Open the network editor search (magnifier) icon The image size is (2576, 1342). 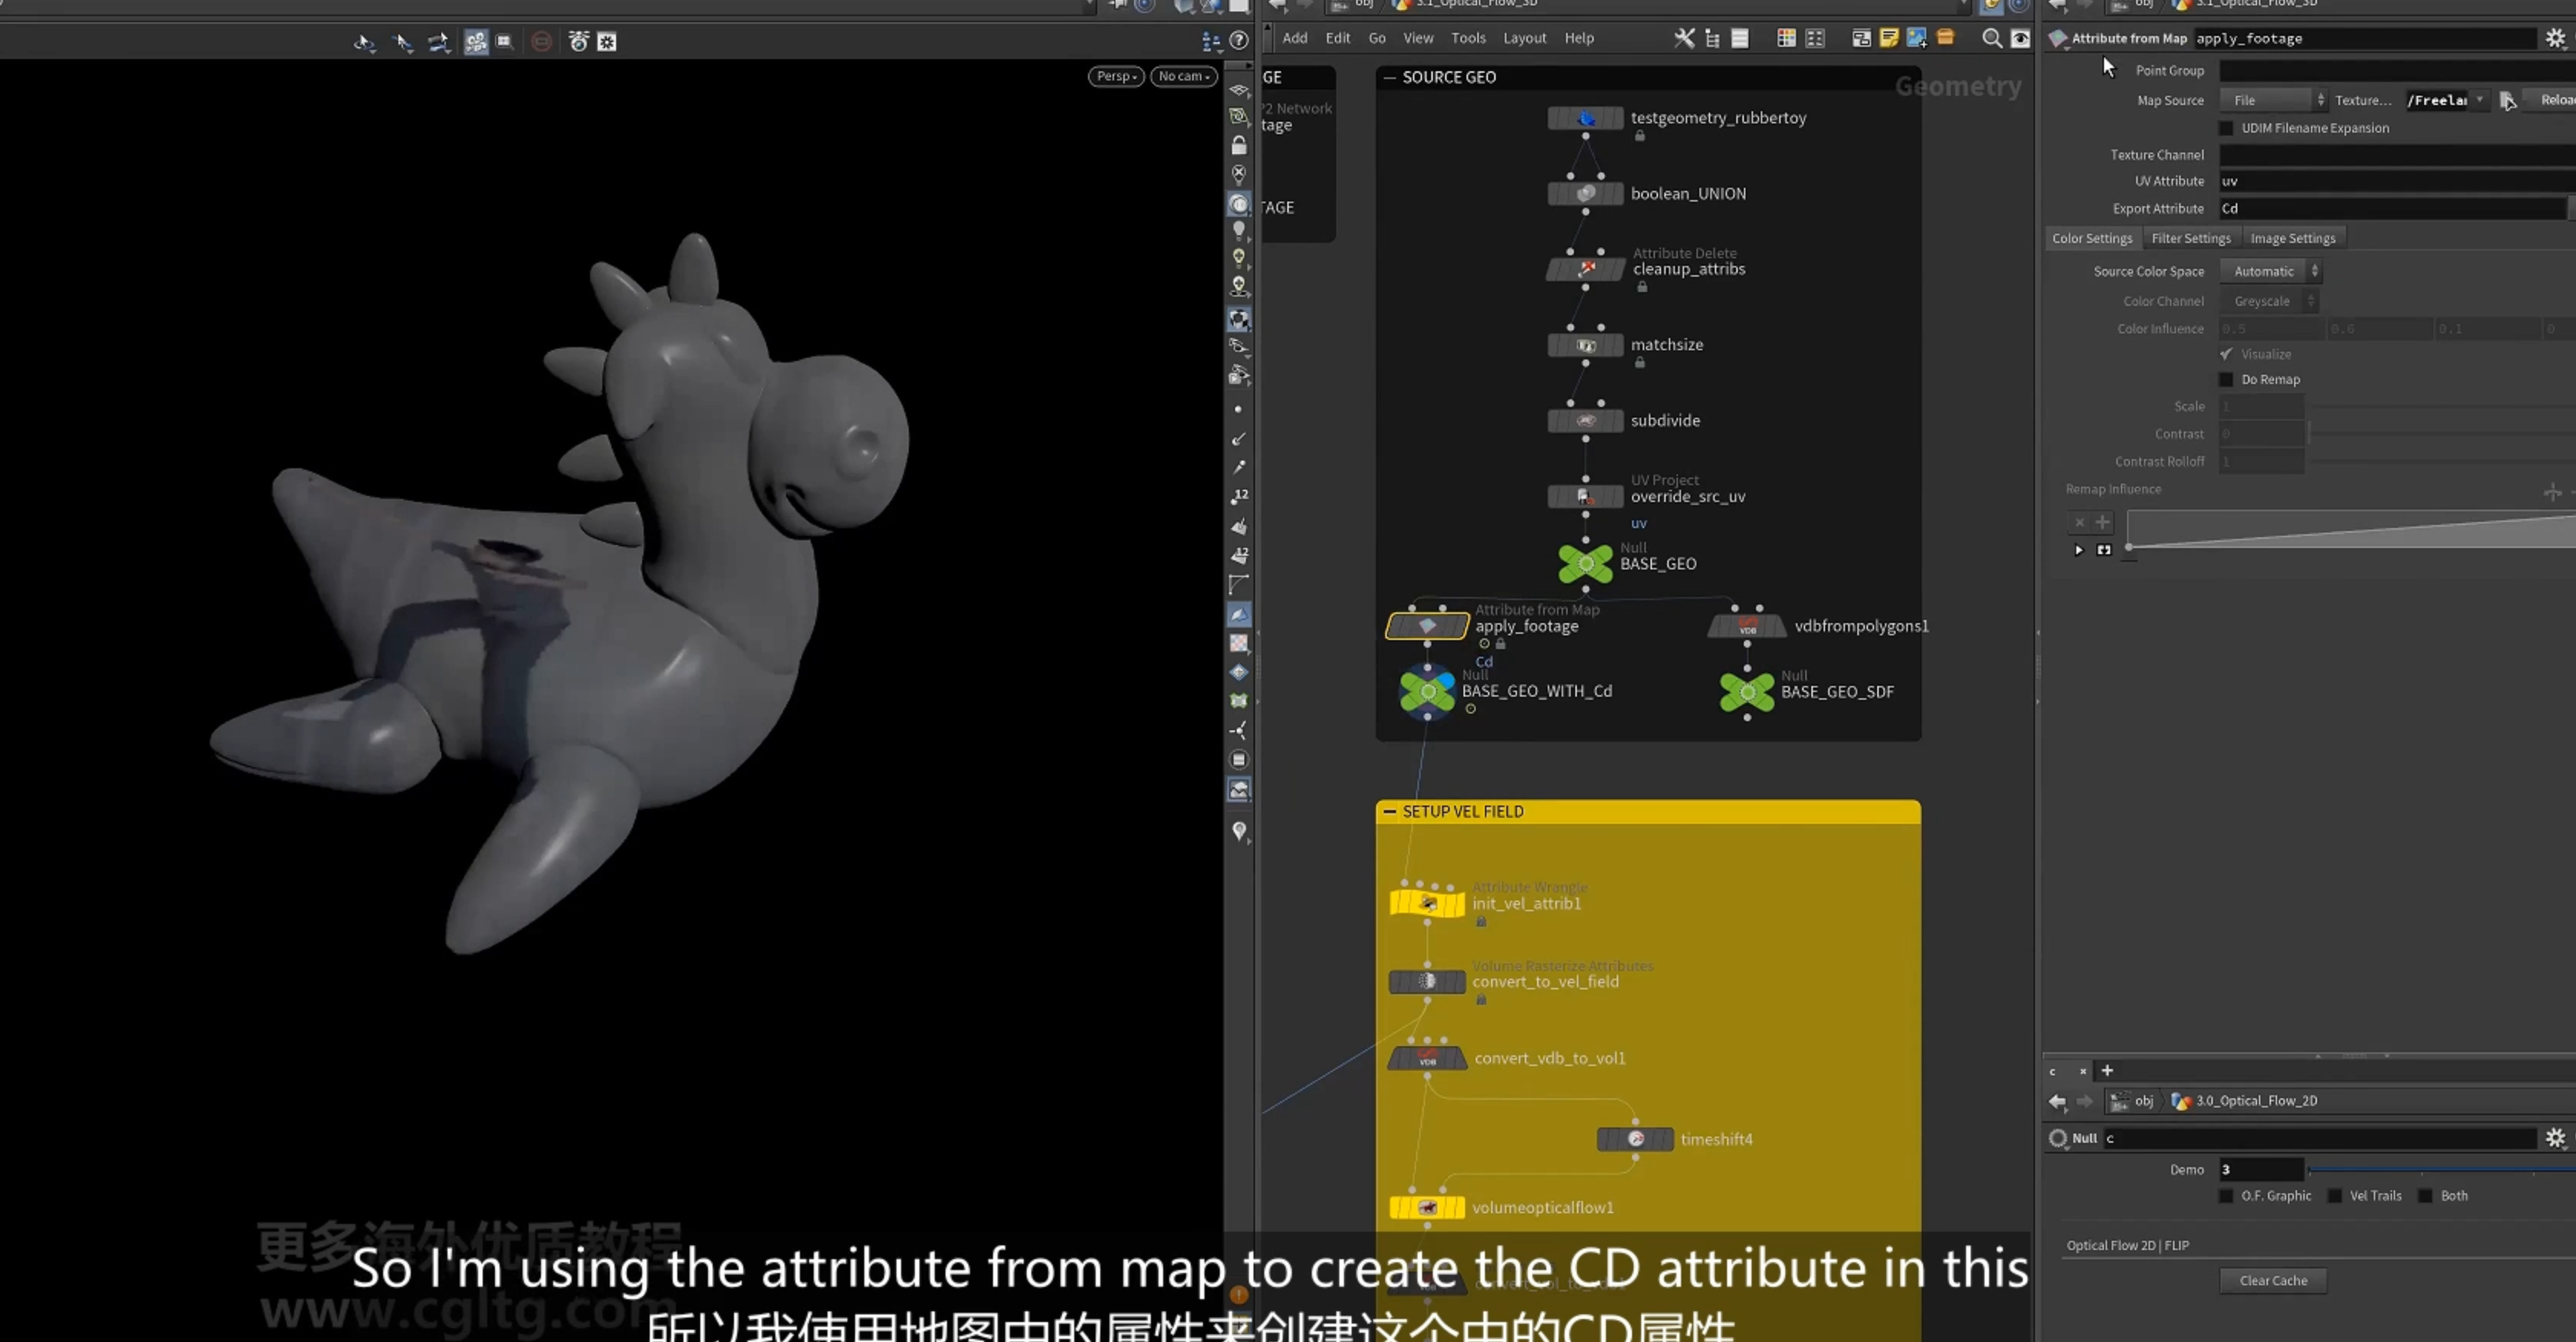pos(1991,38)
